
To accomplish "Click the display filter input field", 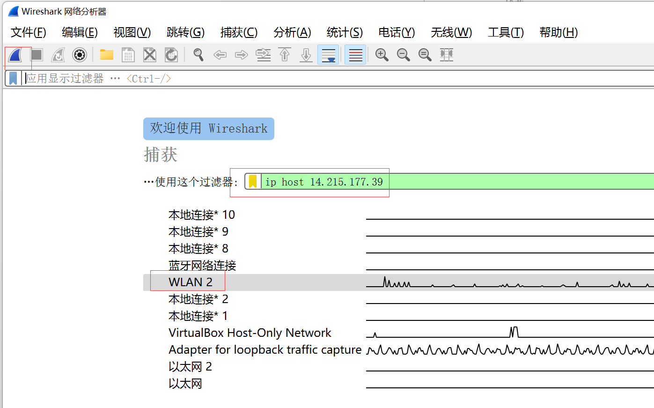I will 337,78.
